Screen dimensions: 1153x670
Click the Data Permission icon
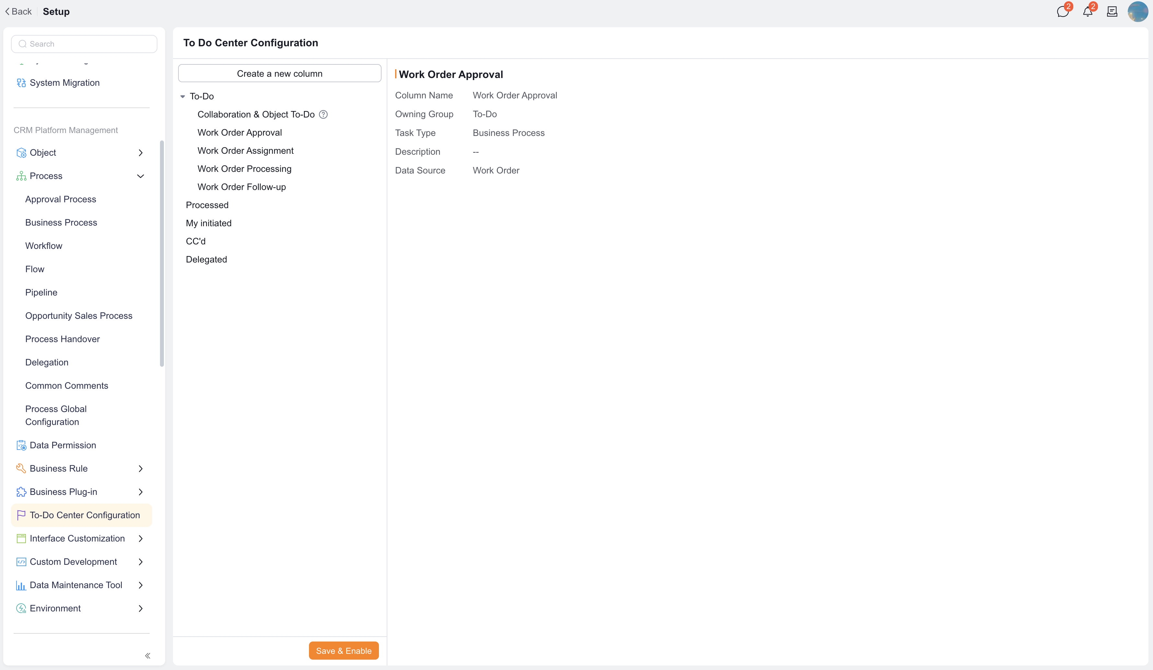click(x=21, y=445)
